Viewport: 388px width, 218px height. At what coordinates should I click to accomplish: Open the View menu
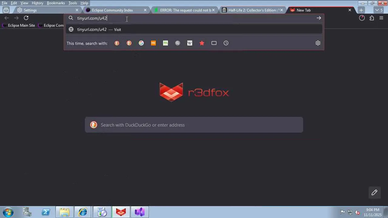pyautogui.click(x=24, y=3)
